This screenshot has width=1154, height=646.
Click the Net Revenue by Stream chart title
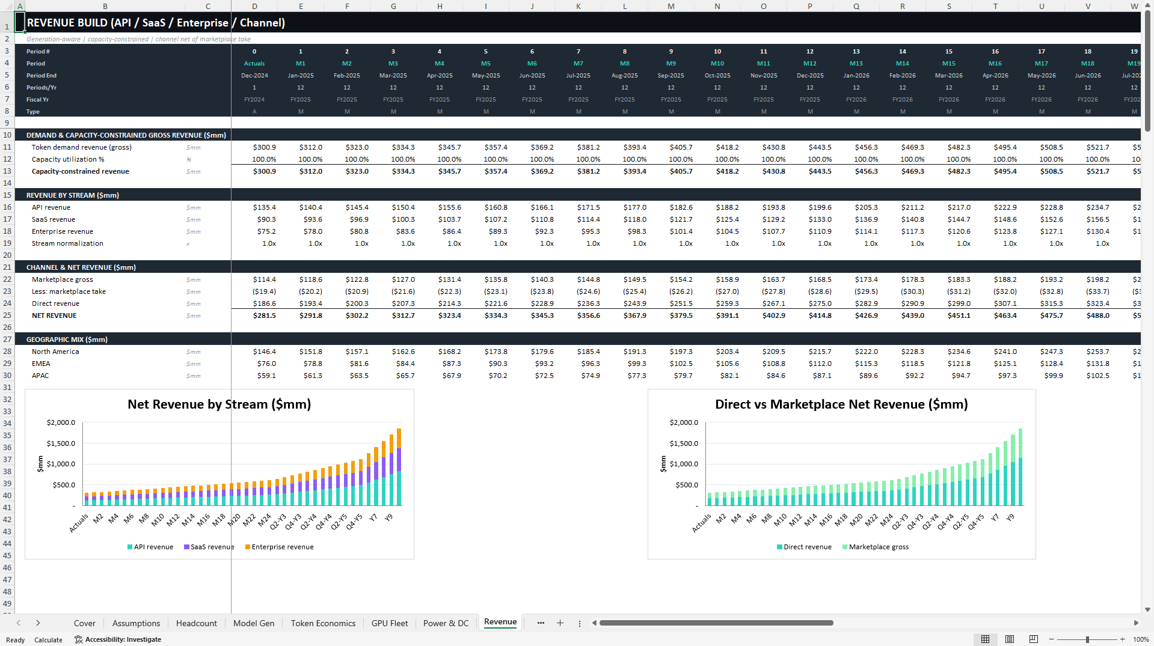coord(219,404)
